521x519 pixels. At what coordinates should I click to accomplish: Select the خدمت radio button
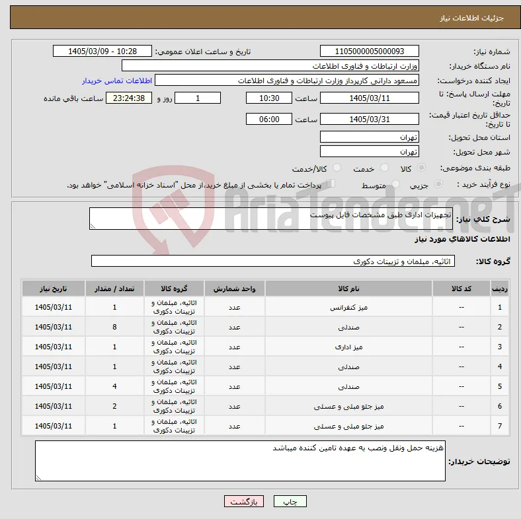point(384,168)
